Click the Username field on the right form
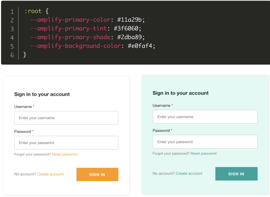The image size is (270, 197). pos(205,116)
